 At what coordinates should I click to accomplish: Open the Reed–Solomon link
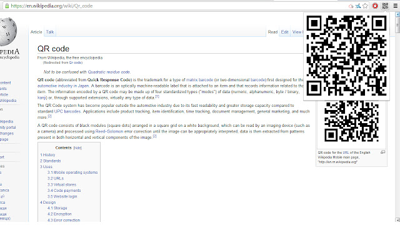(x=109, y=131)
